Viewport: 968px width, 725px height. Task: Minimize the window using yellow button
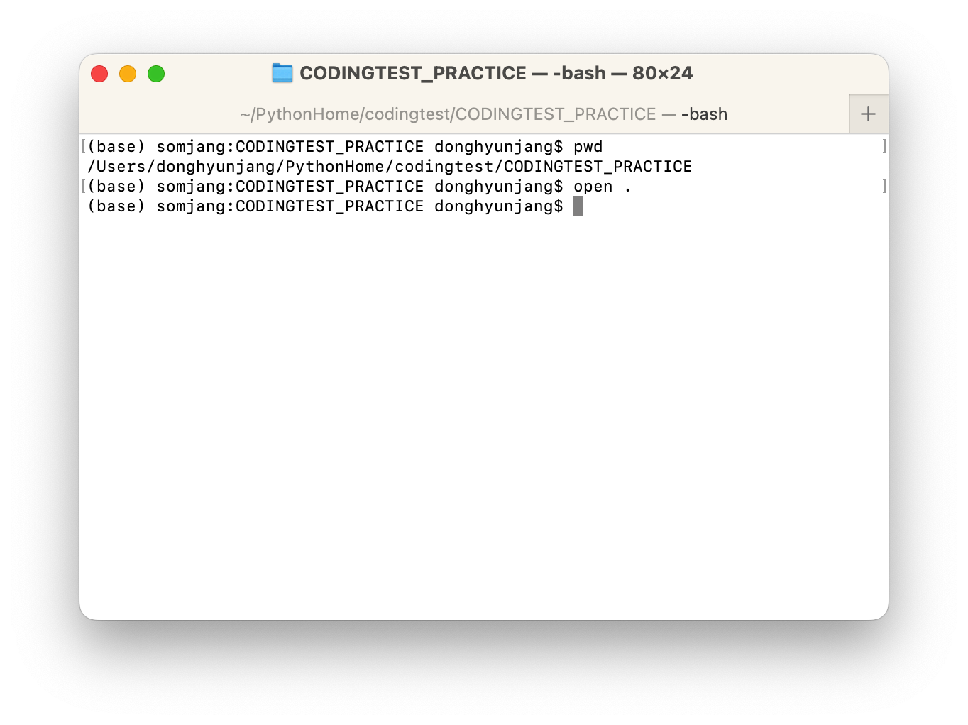pyautogui.click(x=128, y=74)
